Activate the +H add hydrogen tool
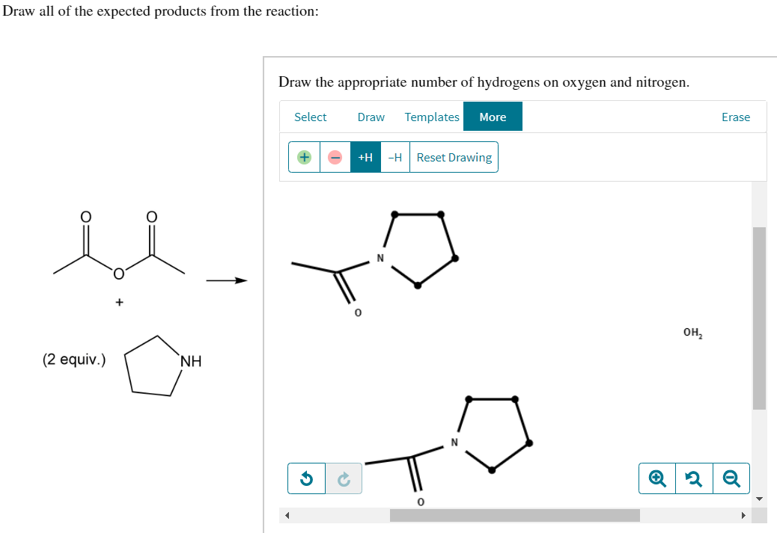 coord(365,157)
